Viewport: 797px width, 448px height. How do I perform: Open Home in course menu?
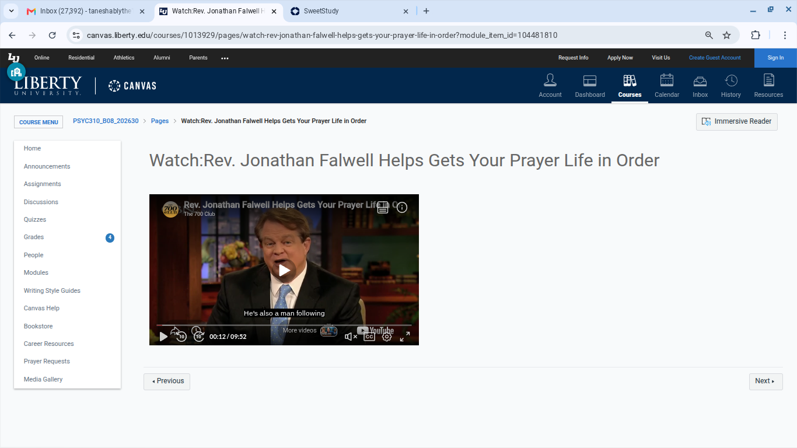pyautogui.click(x=32, y=149)
